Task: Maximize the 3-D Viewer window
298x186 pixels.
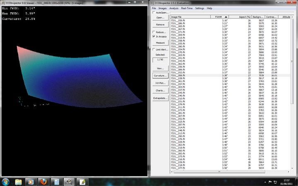Action: [x=135, y=2]
